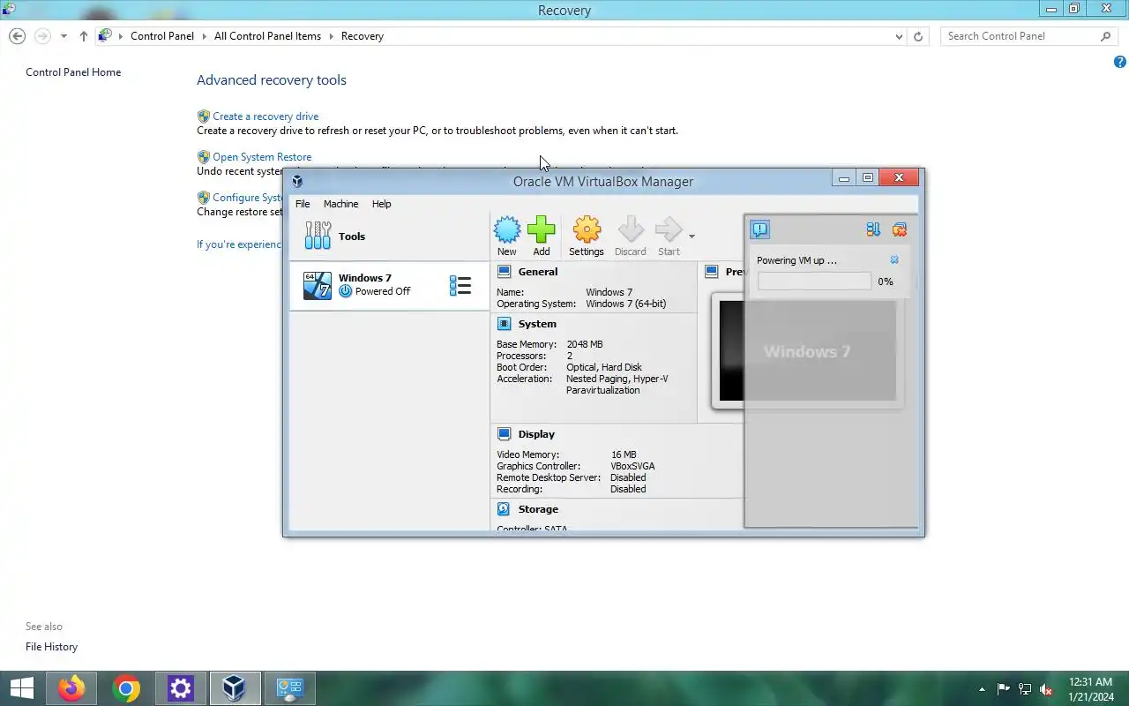
Task: Click Control Panel Home link
Action: pos(73,72)
